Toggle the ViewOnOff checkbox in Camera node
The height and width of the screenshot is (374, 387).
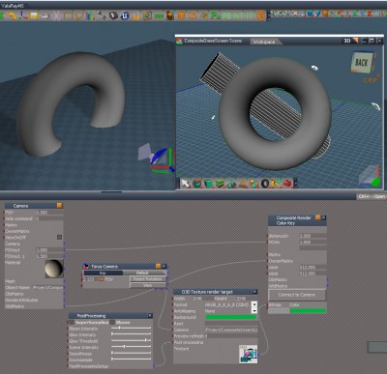pyautogui.click(x=59, y=237)
